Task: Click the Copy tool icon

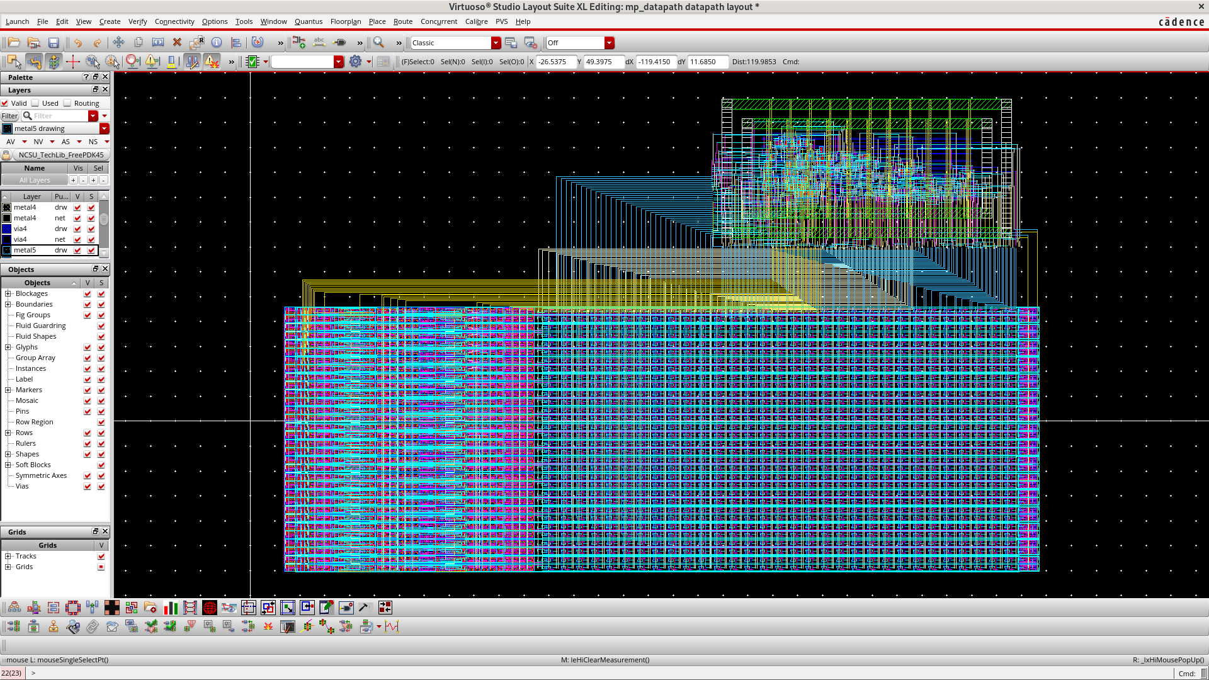Action: [139, 43]
